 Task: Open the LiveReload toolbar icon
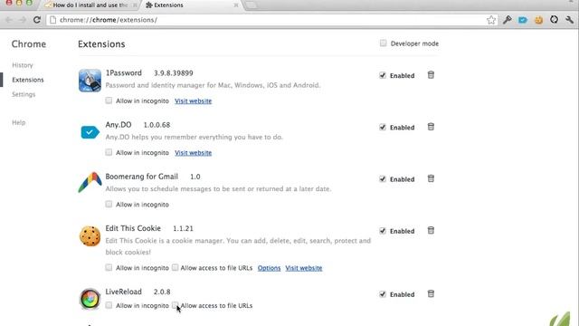coord(554,20)
